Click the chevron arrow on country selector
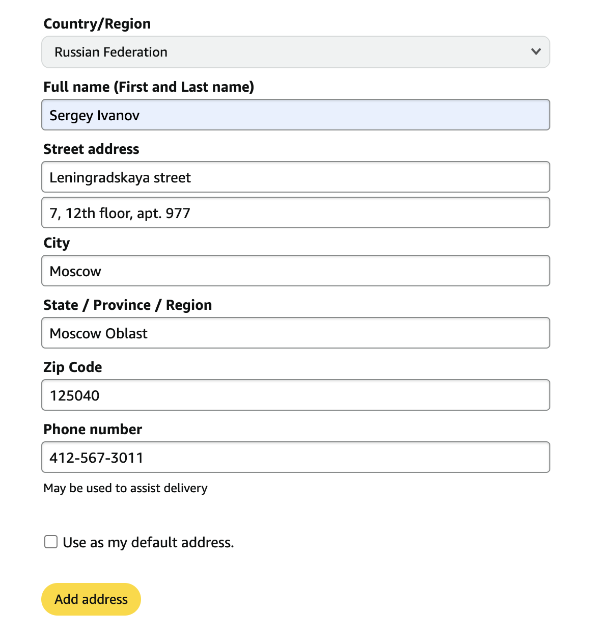This screenshot has height=638, width=614. [x=536, y=51]
